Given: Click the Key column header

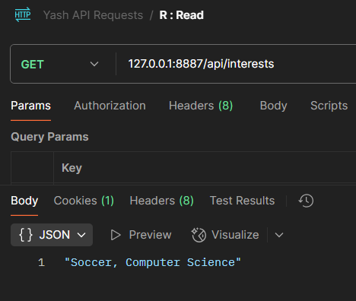Looking at the screenshot, I should [x=72, y=168].
